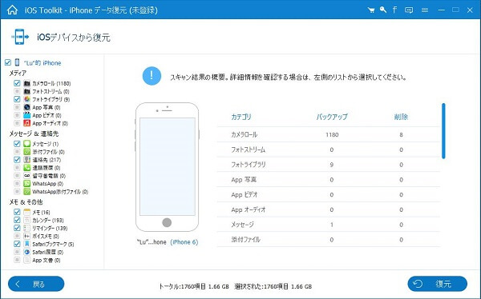This screenshot has height=299, width=481.
Task: Select the Safariブックマーク bookmark icon
Action: pos(27,244)
